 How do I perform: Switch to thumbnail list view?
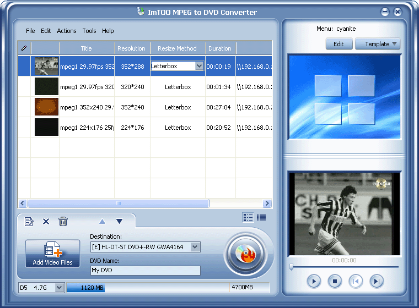pos(248,218)
